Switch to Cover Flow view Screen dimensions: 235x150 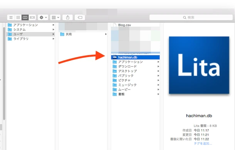pos(32,18)
